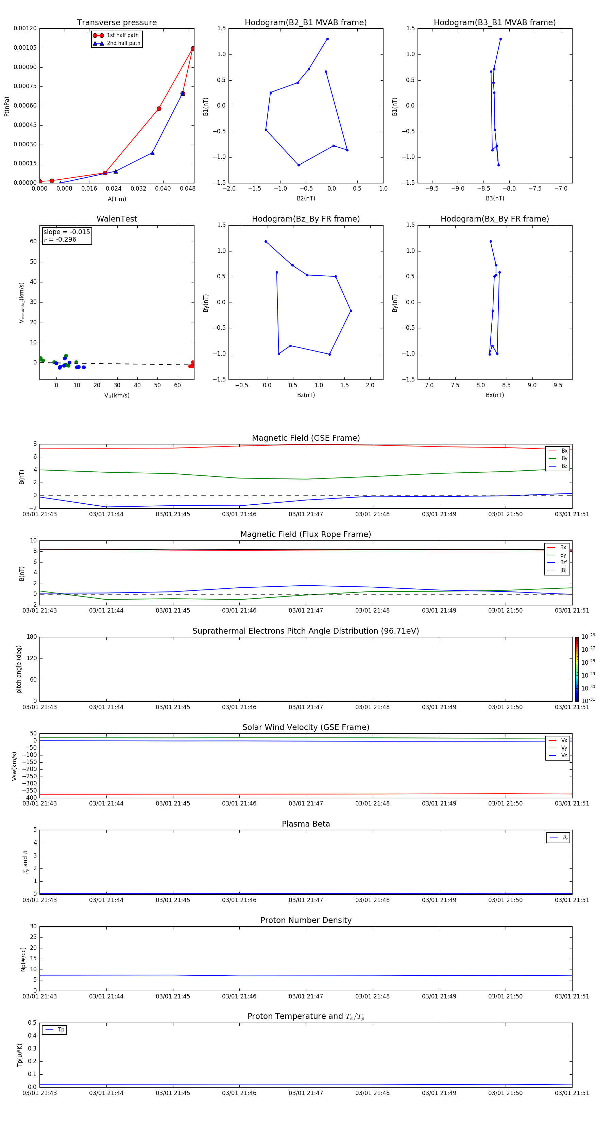Click the 'A(T·m)' x-axis label
This screenshot has width=612, height=1123.
coord(117,199)
